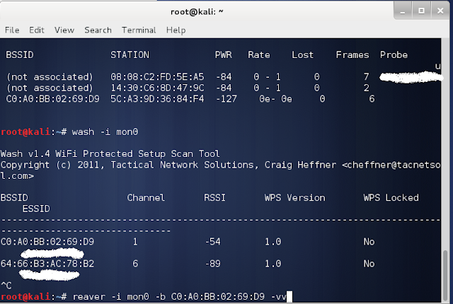Image resolution: width=453 pixels, height=304 pixels.
Task: Open the Edit menu
Action: coord(37,30)
